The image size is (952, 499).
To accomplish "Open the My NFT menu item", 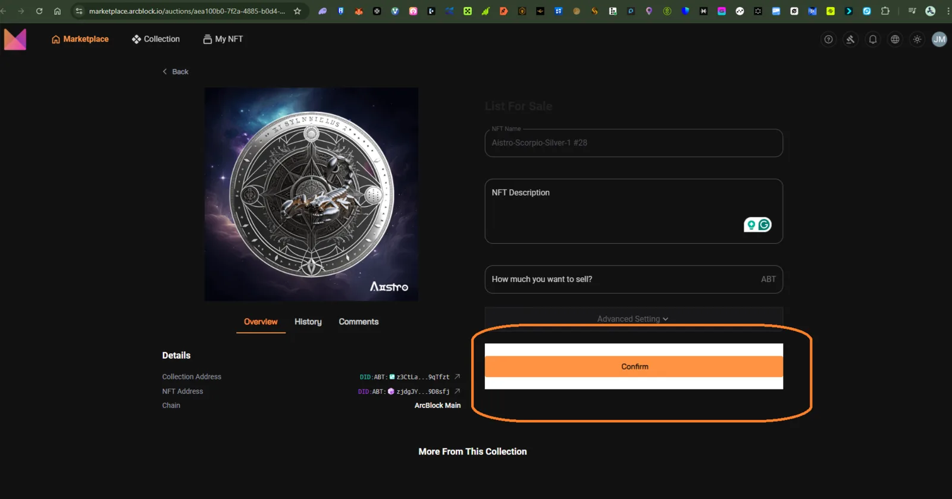I will (x=223, y=39).
